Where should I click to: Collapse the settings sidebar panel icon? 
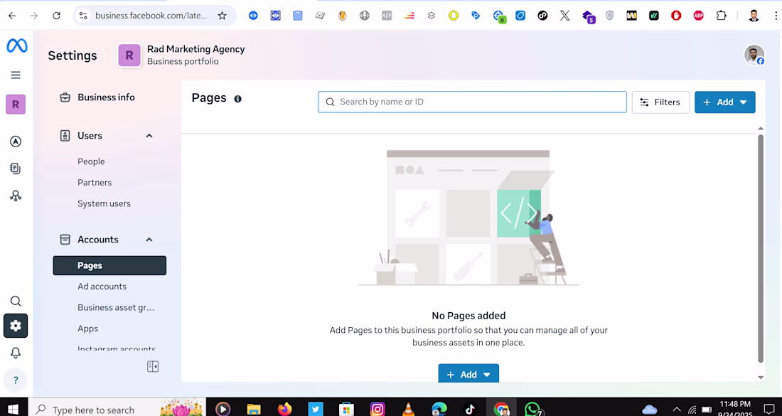pos(153,367)
